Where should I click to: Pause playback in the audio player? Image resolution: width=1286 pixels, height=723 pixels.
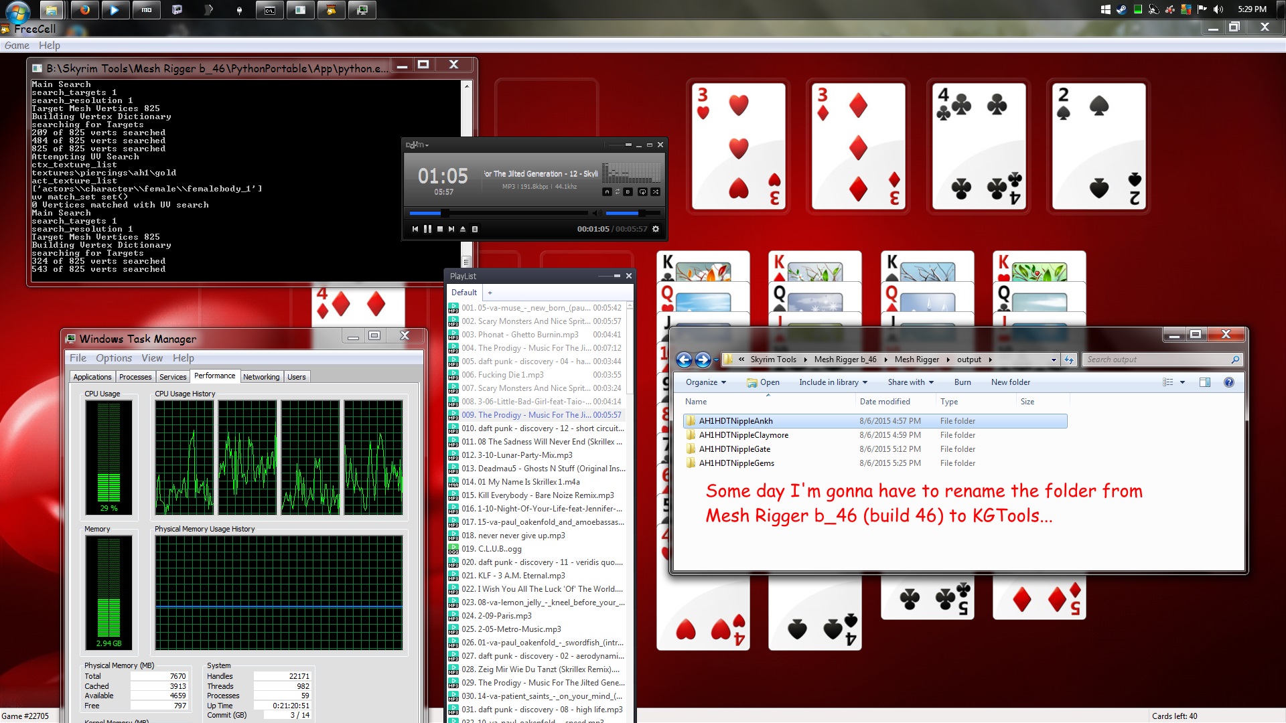(x=427, y=229)
